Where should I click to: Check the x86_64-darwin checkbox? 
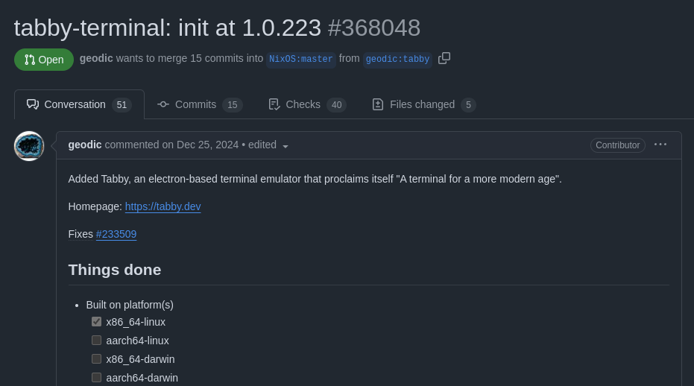96,359
